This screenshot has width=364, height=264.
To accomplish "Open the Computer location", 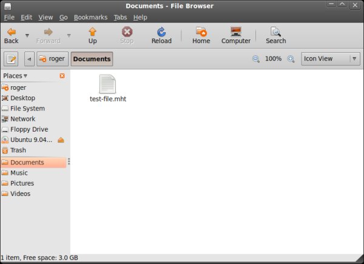I will coord(236,36).
